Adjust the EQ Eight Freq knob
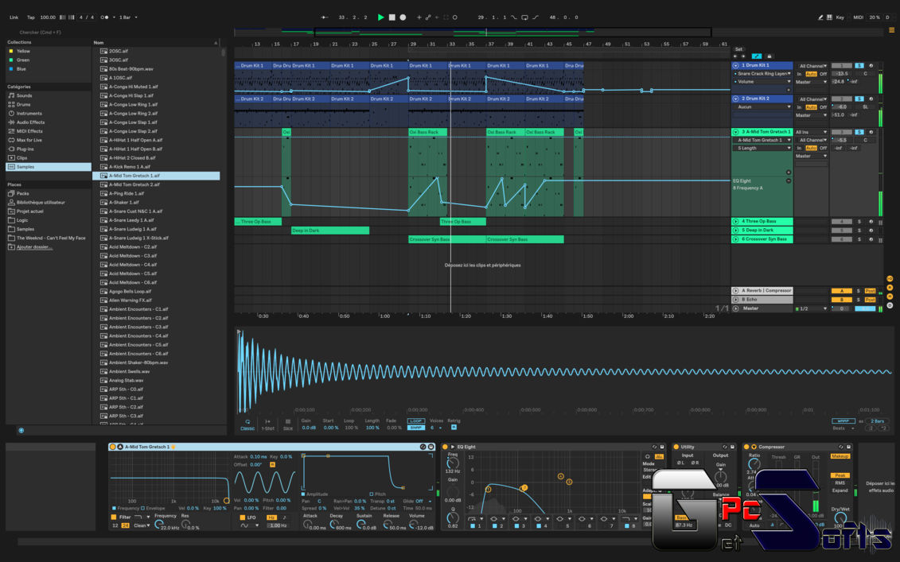 (x=453, y=463)
